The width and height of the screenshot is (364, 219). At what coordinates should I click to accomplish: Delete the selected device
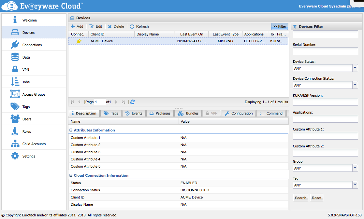pos(116,26)
